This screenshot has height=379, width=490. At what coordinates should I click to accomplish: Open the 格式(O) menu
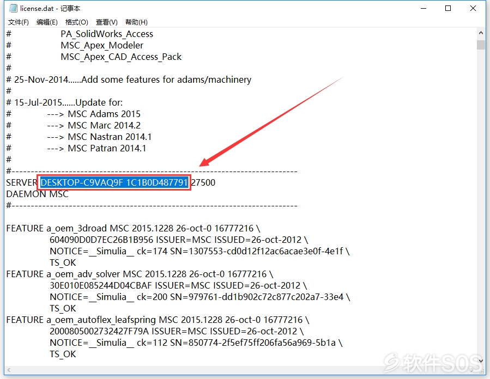tap(76, 22)
